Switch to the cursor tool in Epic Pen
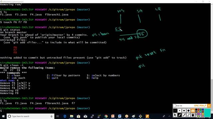The width and height of the screenshot is (213, 119). [175, 115]
